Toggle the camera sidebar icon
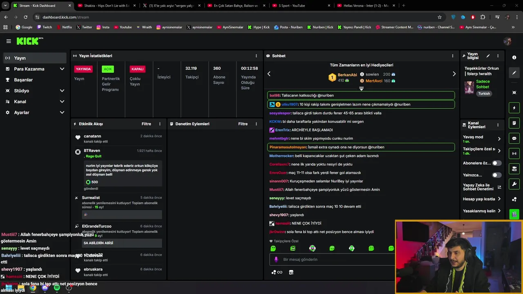Screen dimensions: 523x294 tap(514, 169)
